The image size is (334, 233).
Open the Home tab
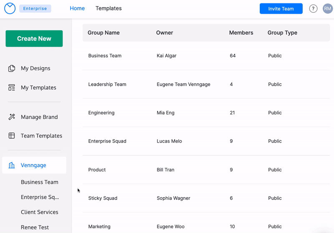tap(77, 8)
